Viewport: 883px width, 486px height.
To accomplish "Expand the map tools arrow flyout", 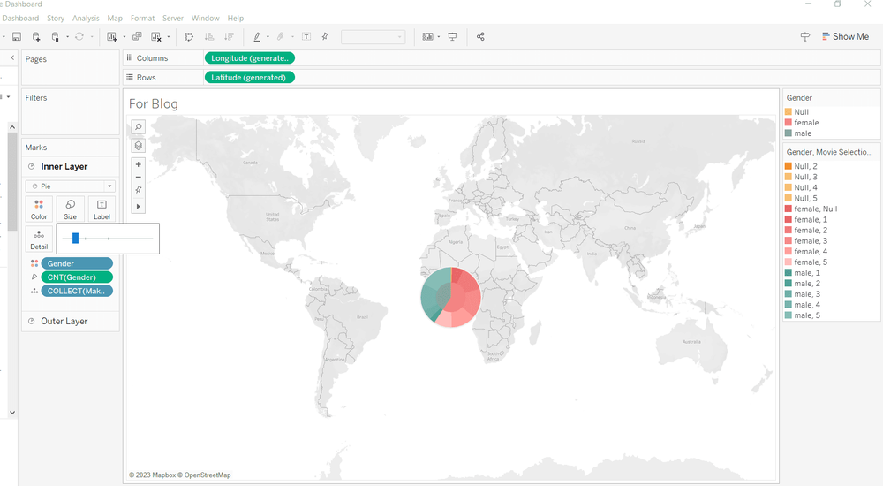I will coord(139,206).
